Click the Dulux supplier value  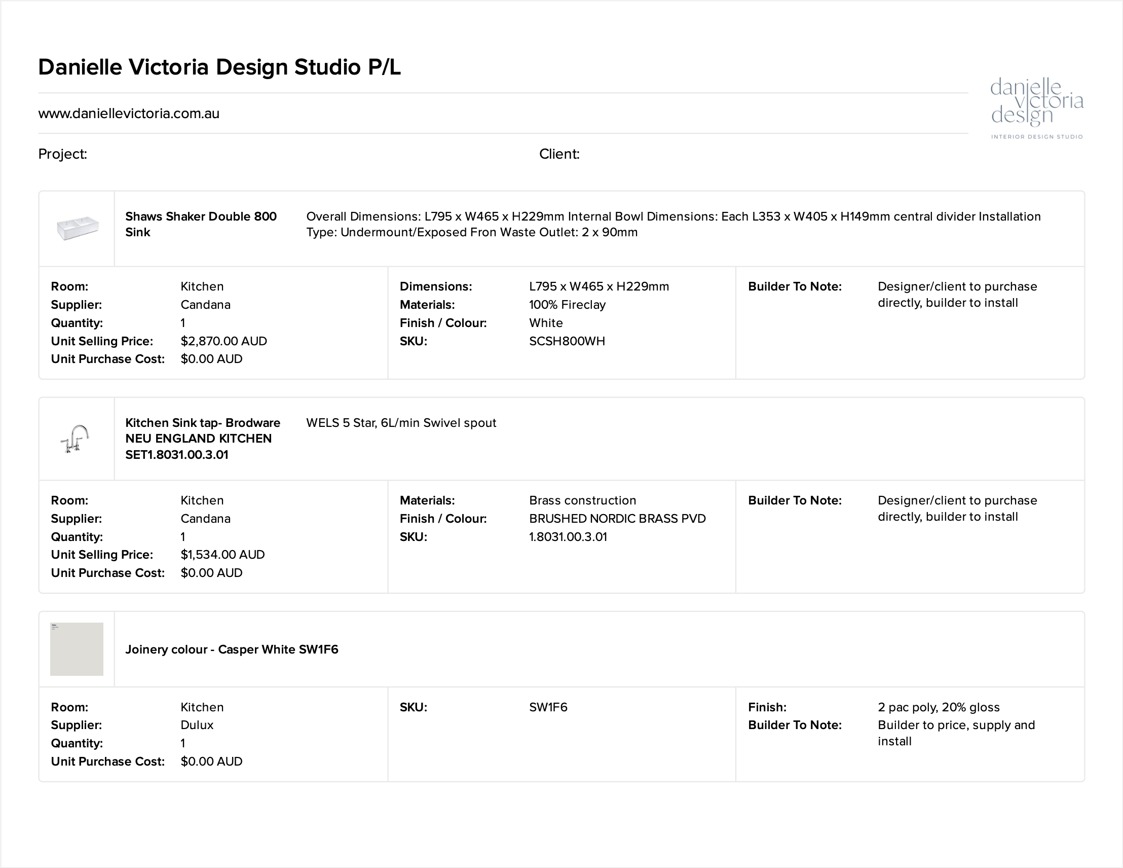[x=197, y=725]
